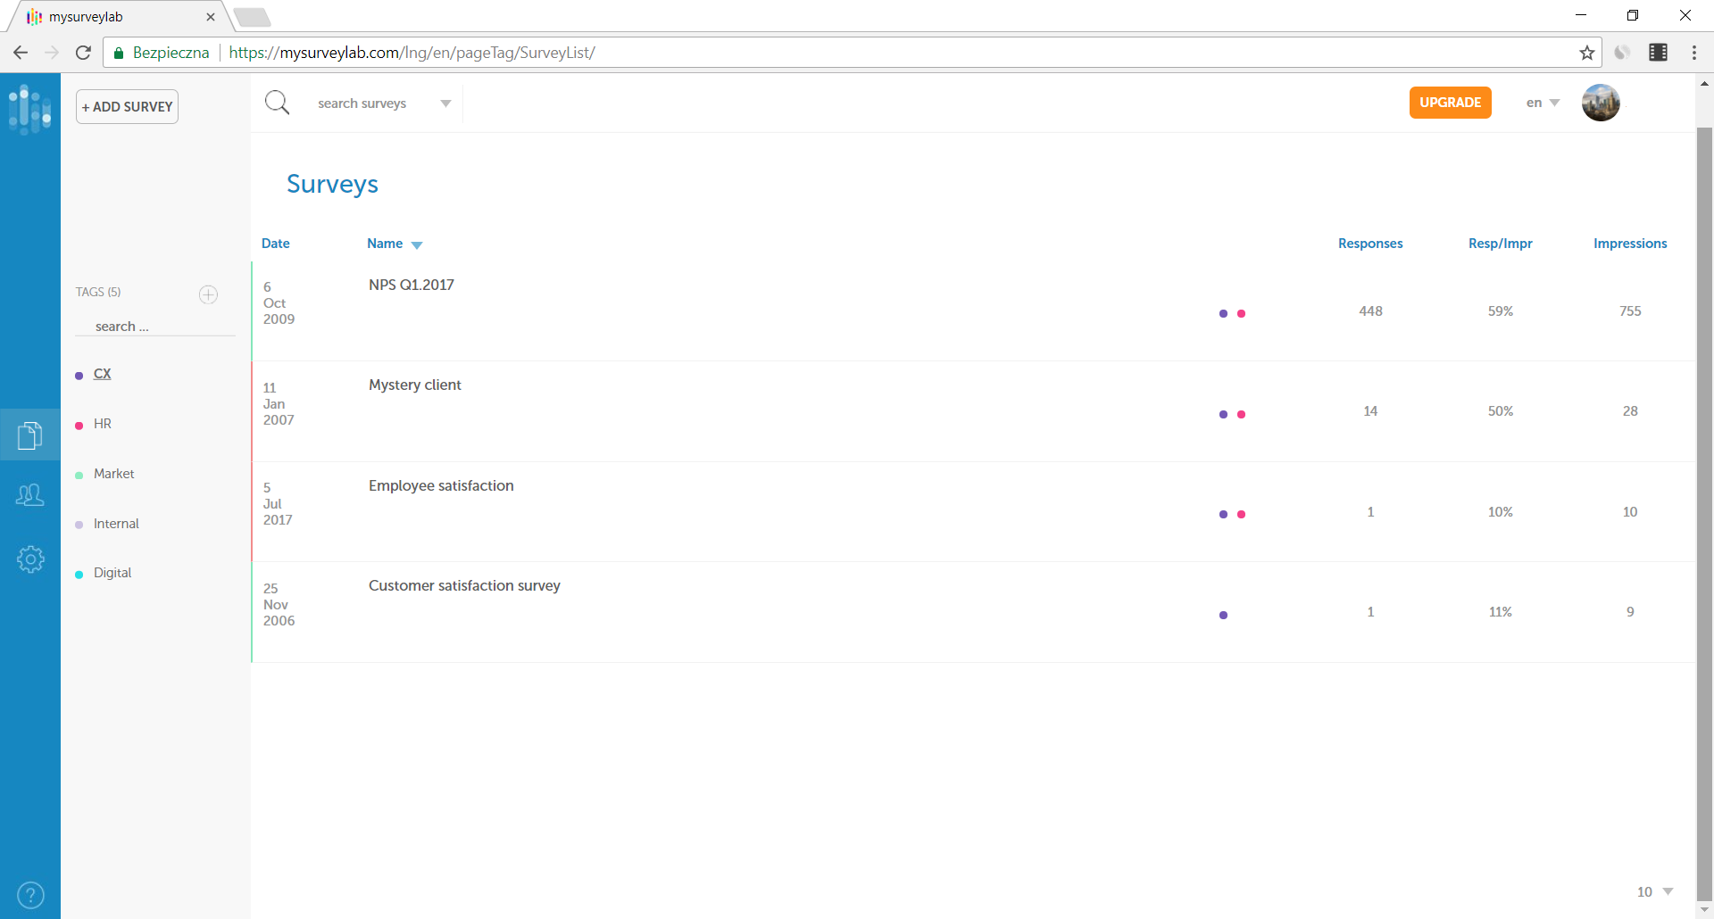Click the 10% Resp/Impr value
Viewport: 1714px width, 919px height.
point(1501,512)
